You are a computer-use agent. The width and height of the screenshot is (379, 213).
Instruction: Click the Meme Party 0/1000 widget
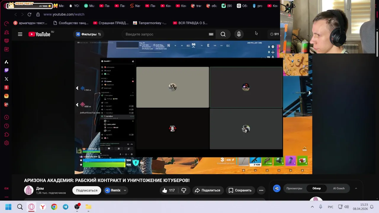tap(29, 5)
